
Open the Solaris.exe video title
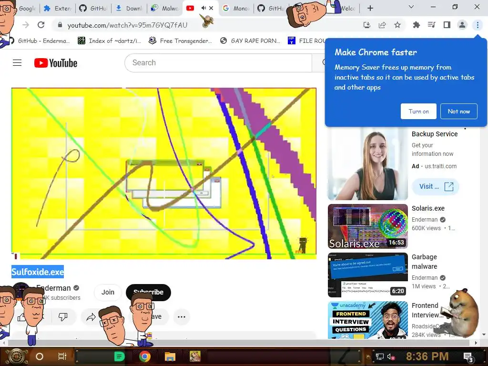point(428,208)
